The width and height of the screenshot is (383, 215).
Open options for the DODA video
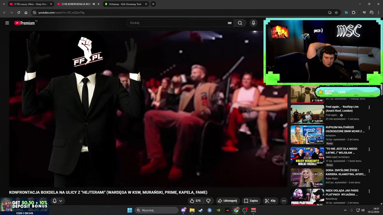(x=369, y=171)
